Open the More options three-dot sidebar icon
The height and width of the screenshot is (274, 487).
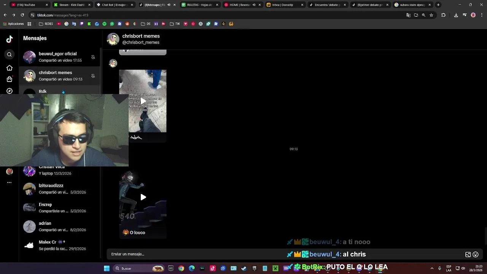point(10,182)
